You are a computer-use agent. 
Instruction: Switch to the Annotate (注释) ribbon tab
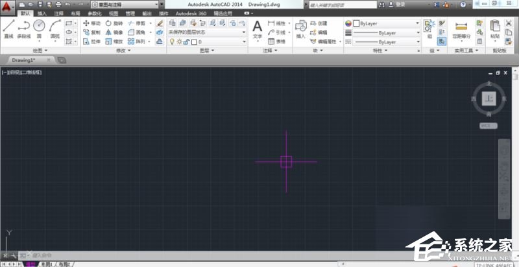pos(59,14)
